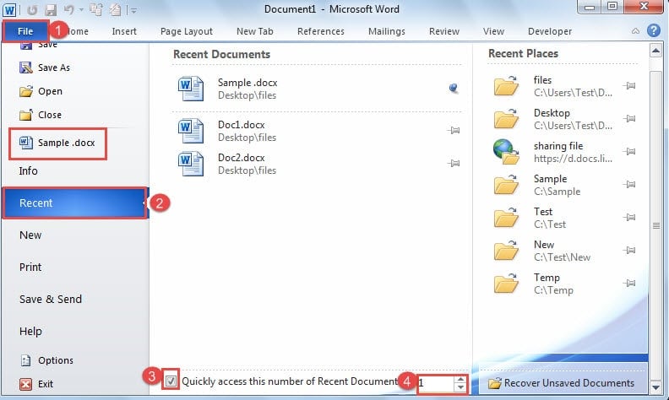Toggle Quickly access this number of Recent Documents checkbox
Screen dimensions: 669x400
click(172, 381)
